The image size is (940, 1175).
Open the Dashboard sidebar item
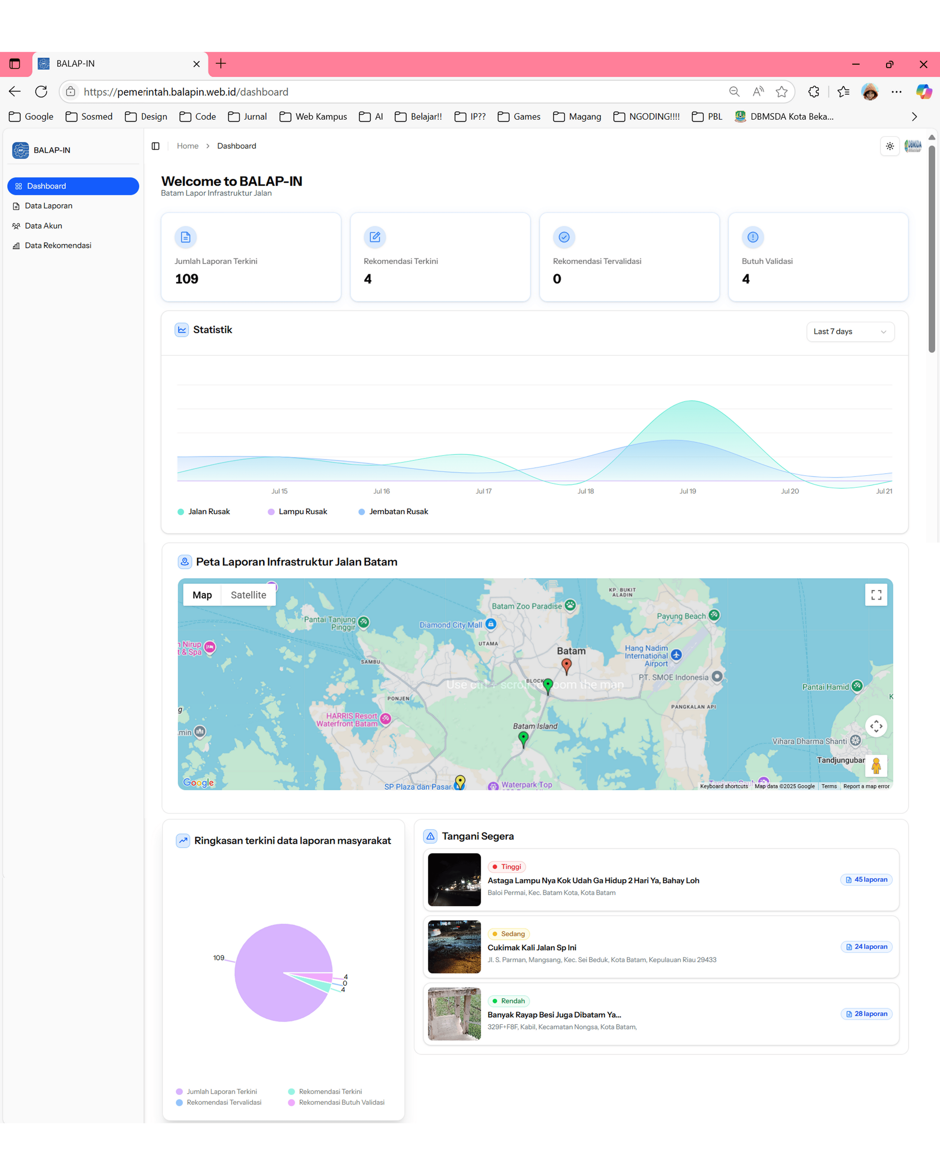[x=73, y=186]
